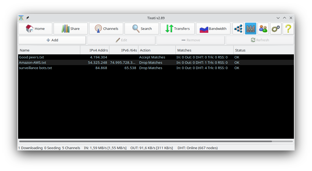Screen dimensions: 312x171
Task: Open the Channels section
Action: 106,28
